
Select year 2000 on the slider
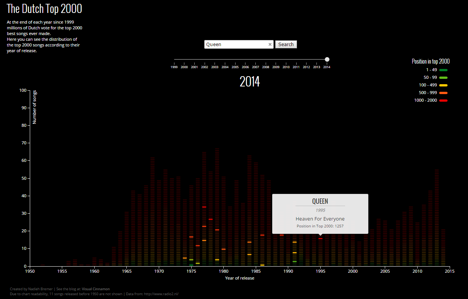pyautogui.click(x=184, y=67)
